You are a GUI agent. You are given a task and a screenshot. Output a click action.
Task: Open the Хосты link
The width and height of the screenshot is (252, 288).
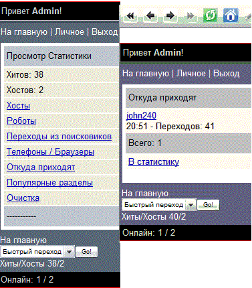18,105
